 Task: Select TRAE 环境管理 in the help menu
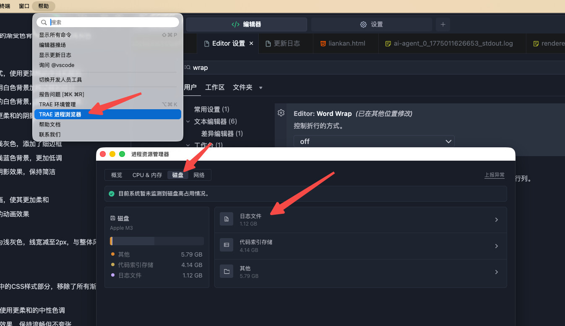pyautogui.click(x=57, y=104)
